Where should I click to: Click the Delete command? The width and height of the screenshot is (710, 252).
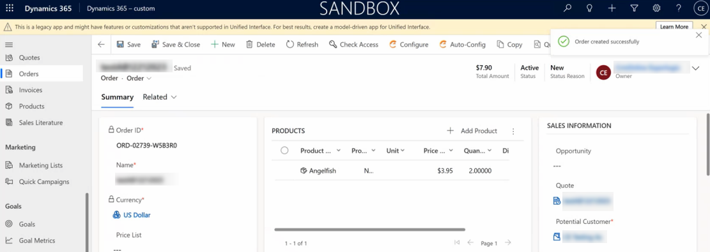tap(260, 44)
